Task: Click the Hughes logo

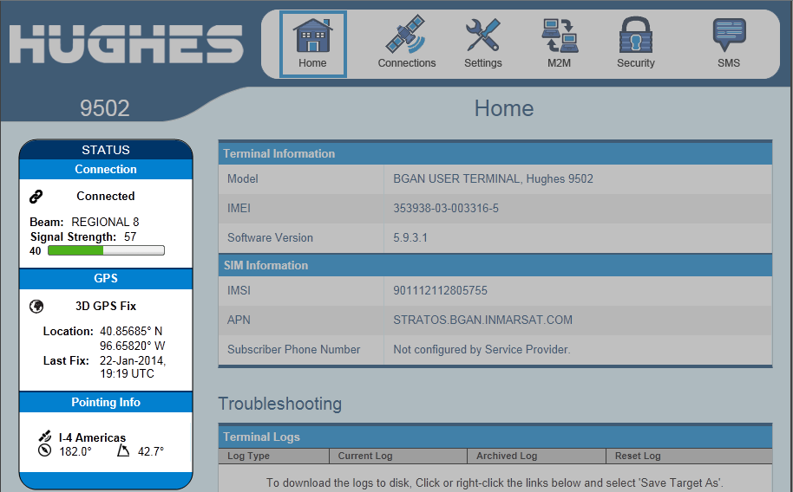Action: point(127,43)
